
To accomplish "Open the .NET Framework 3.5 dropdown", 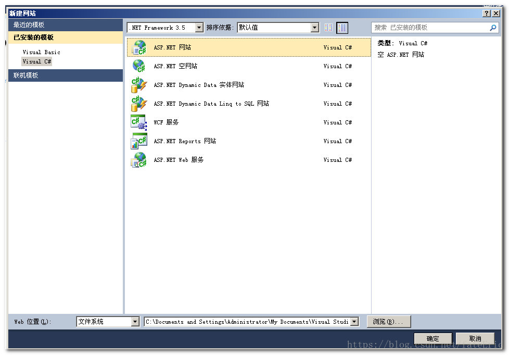I will [199, 28].
